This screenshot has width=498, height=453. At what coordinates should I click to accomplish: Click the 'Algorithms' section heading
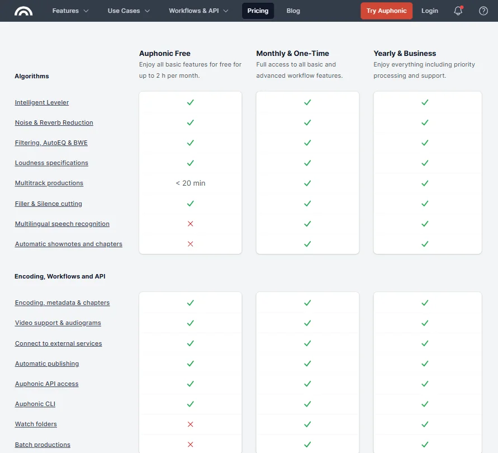(x=32, y=76)
